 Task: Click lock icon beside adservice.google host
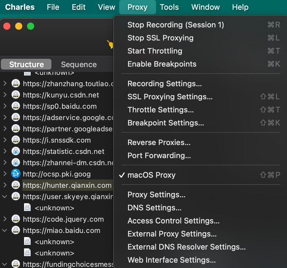[x=16, y=117]
